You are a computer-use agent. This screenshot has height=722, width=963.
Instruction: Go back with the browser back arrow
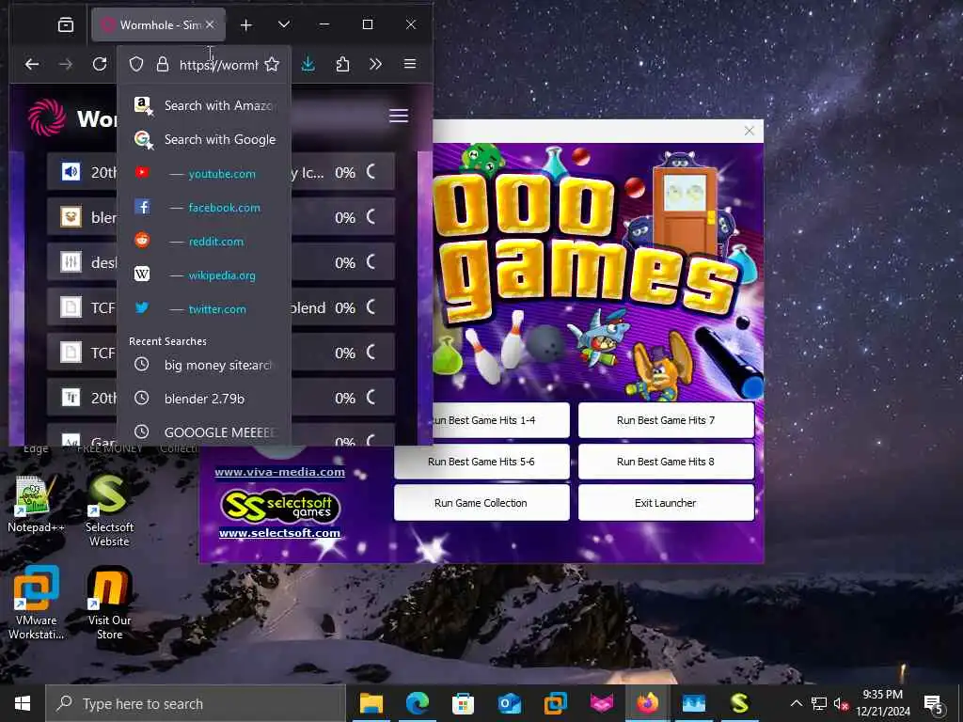[x=32, y=64]
